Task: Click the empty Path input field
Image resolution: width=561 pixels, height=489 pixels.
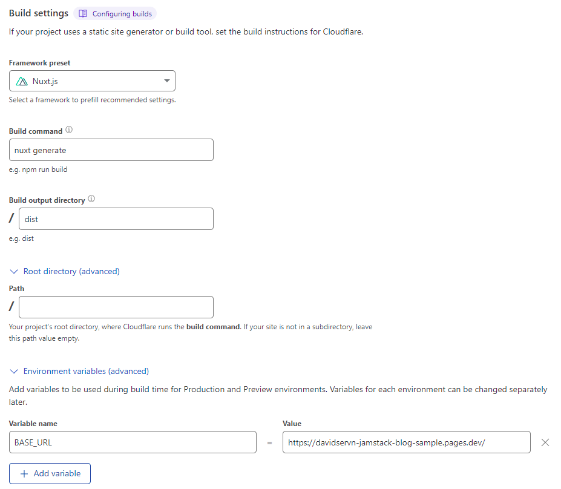Action: click(116, 307)
